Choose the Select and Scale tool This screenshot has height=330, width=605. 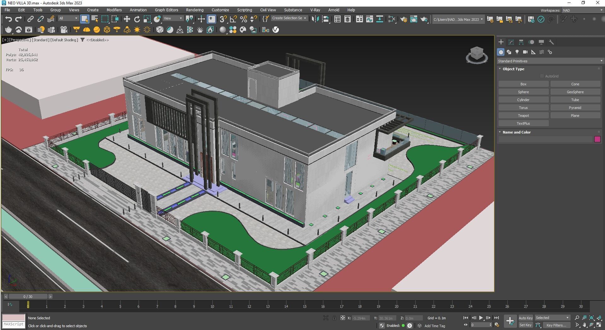(x=147, y=19)
